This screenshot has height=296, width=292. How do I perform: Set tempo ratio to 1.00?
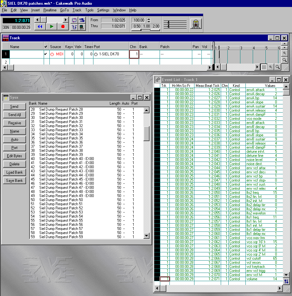pyautogui.click(x=146, y=26)
